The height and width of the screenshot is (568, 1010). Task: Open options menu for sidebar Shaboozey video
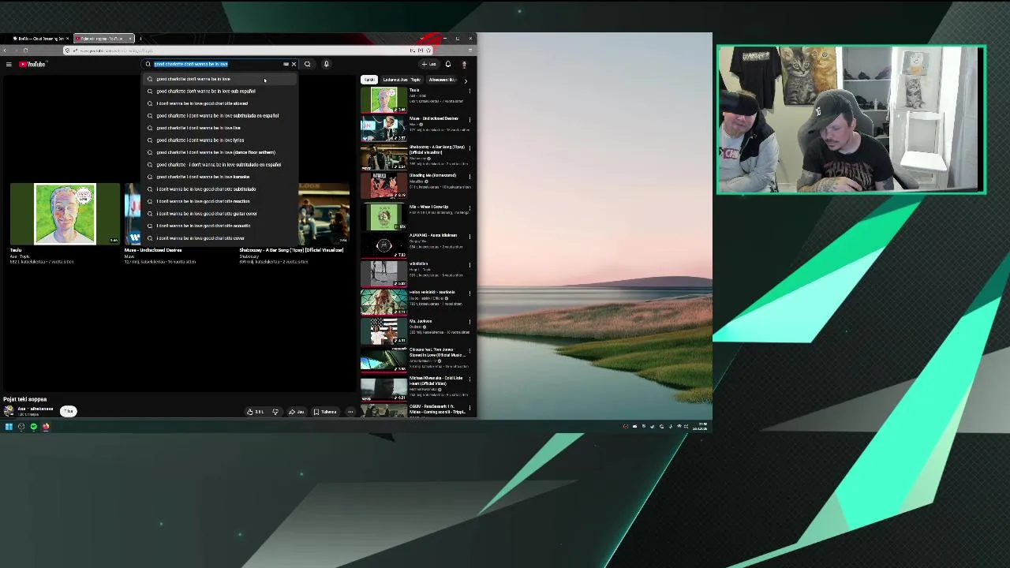tap(469, 148)
